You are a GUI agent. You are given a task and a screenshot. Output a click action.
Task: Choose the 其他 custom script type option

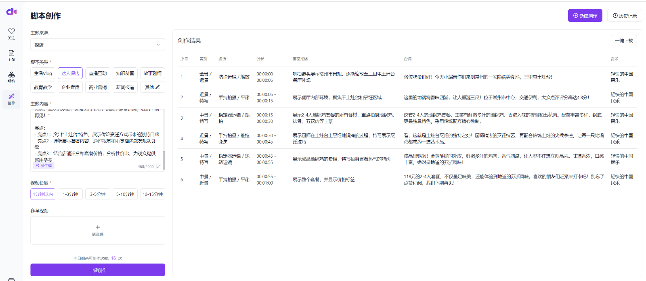click(152, 87)
